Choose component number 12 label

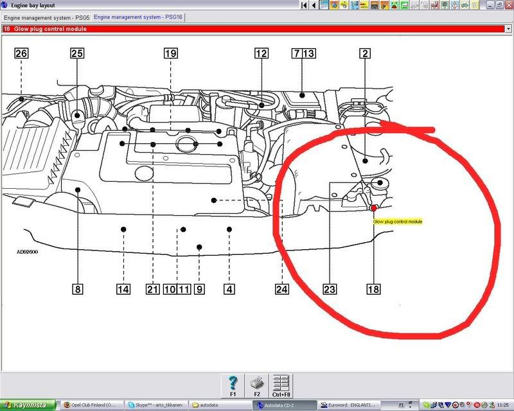click(261, 54)
